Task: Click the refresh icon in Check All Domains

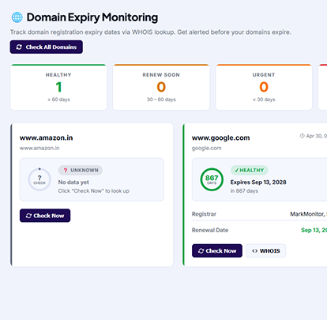Action: coord(19,47)
